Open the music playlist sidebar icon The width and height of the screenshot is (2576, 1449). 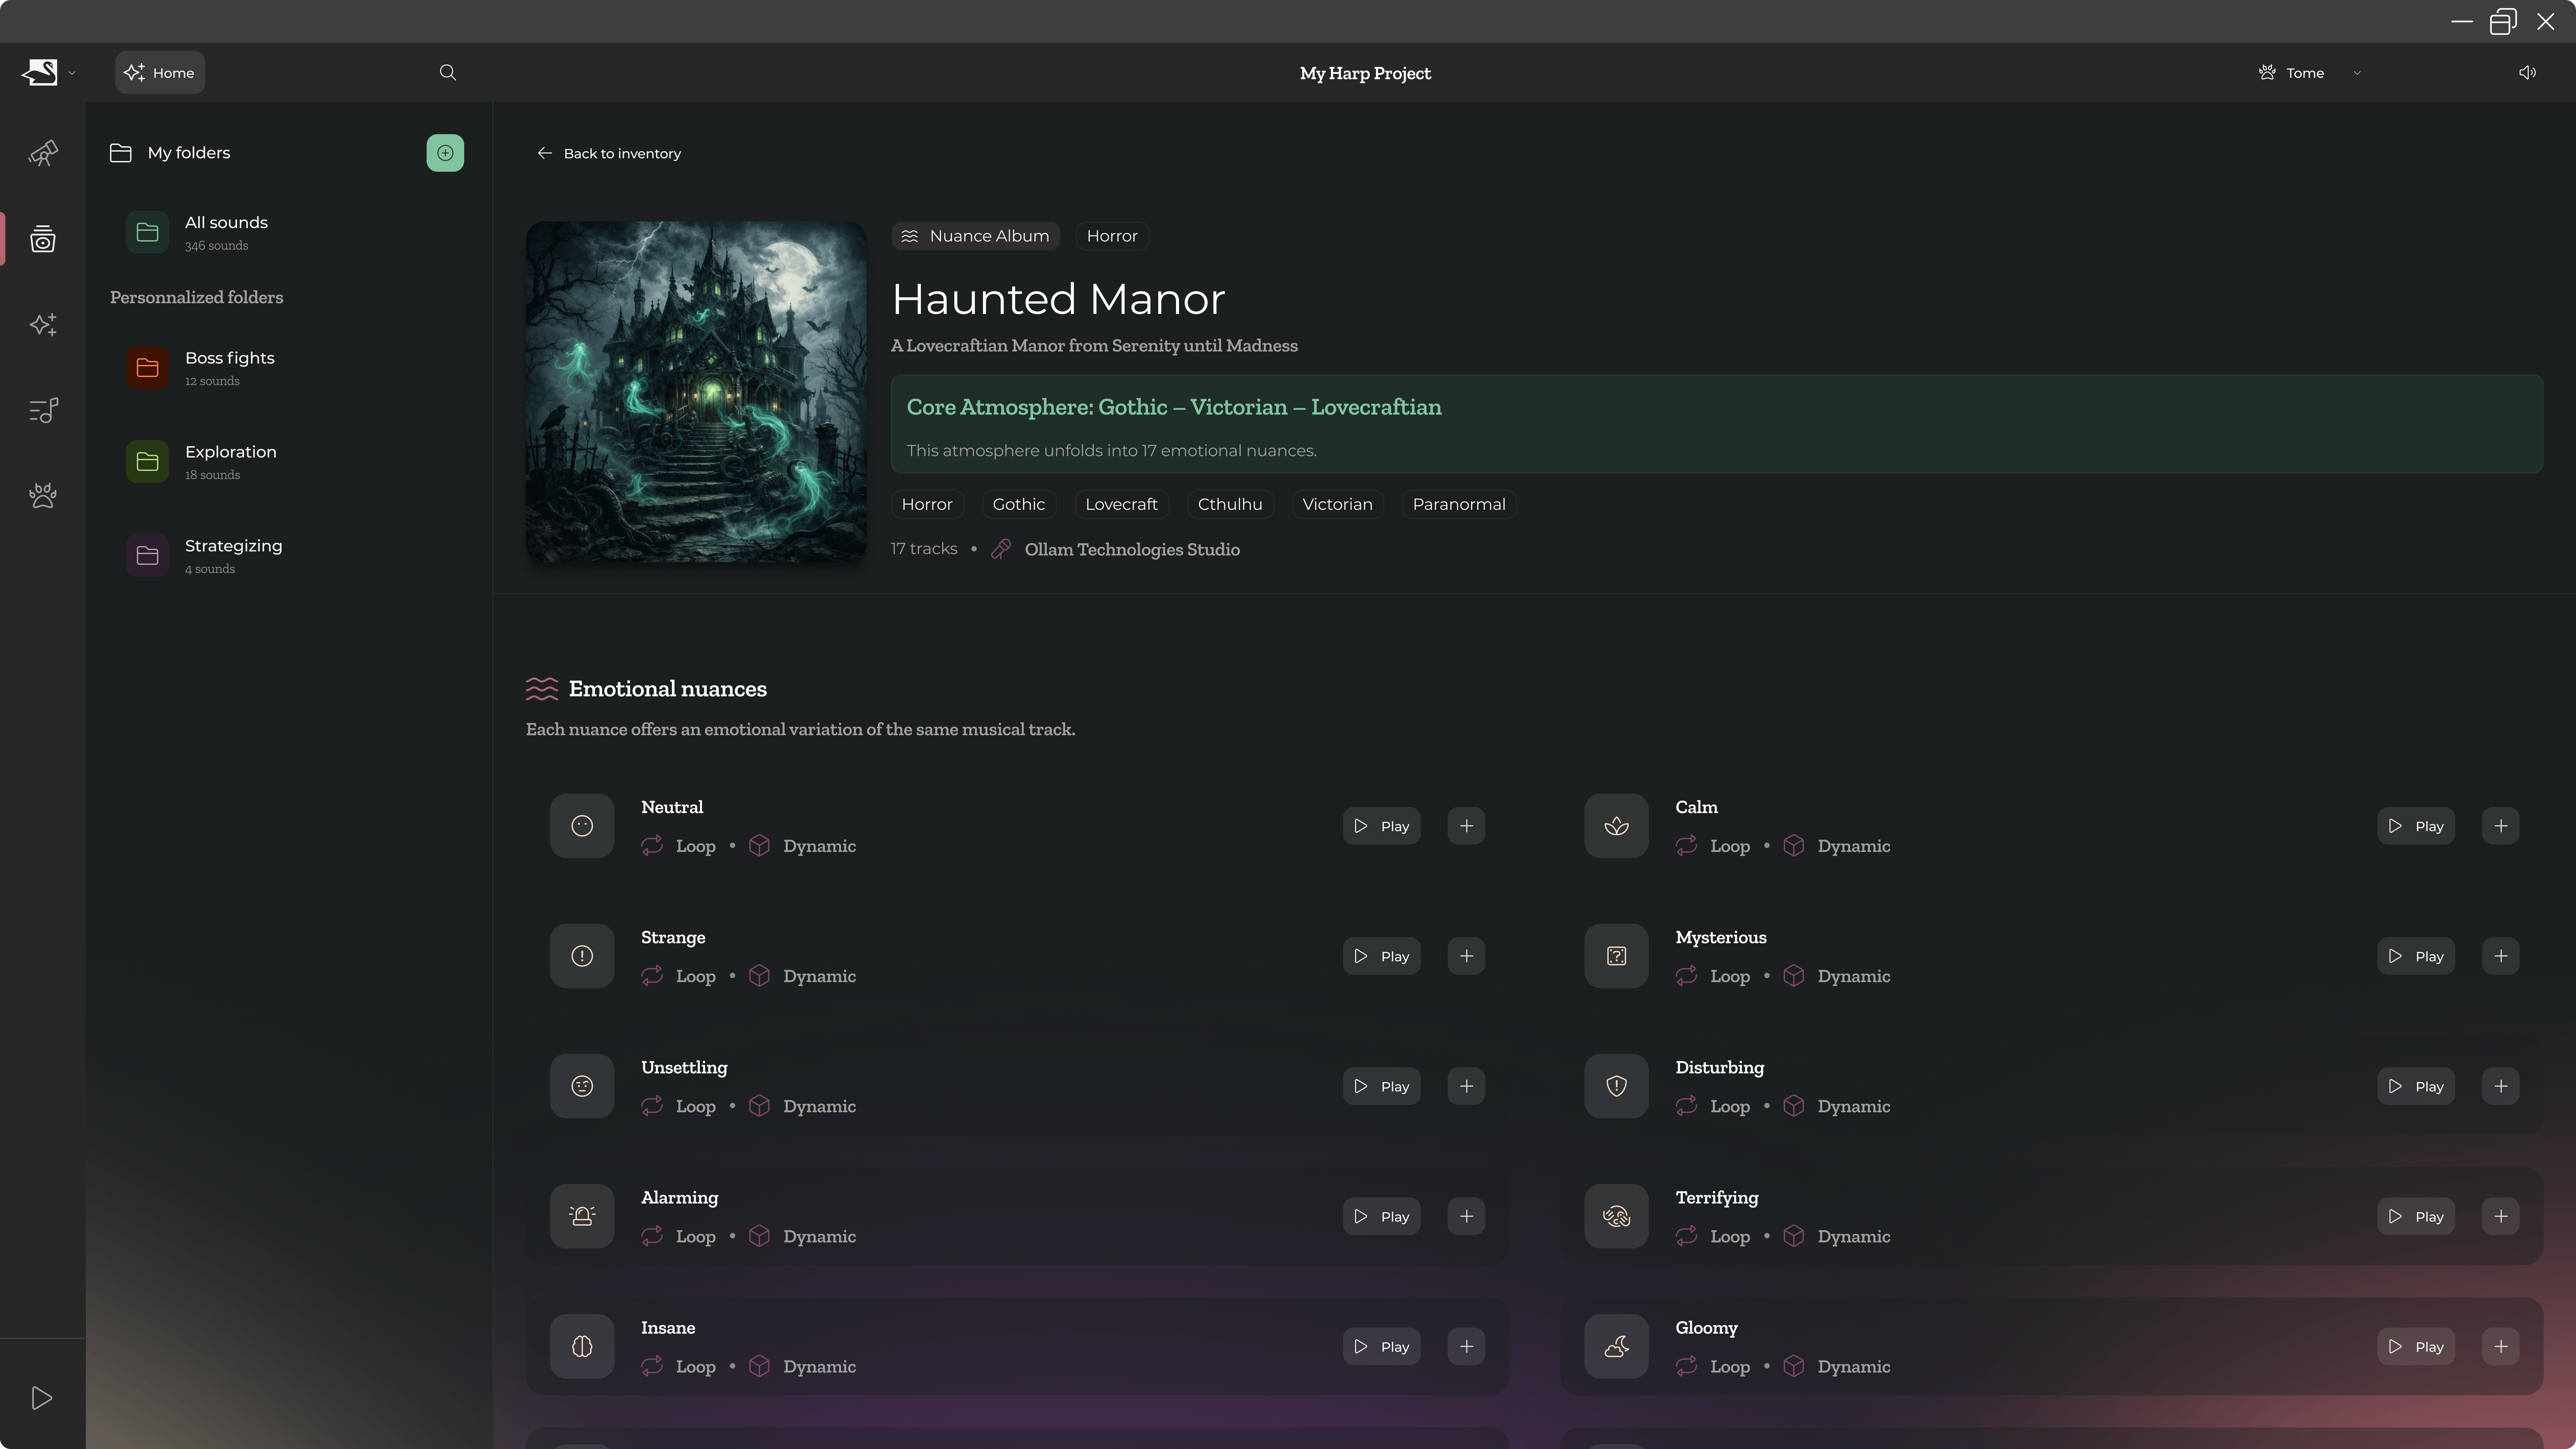(x=43, y=410)
